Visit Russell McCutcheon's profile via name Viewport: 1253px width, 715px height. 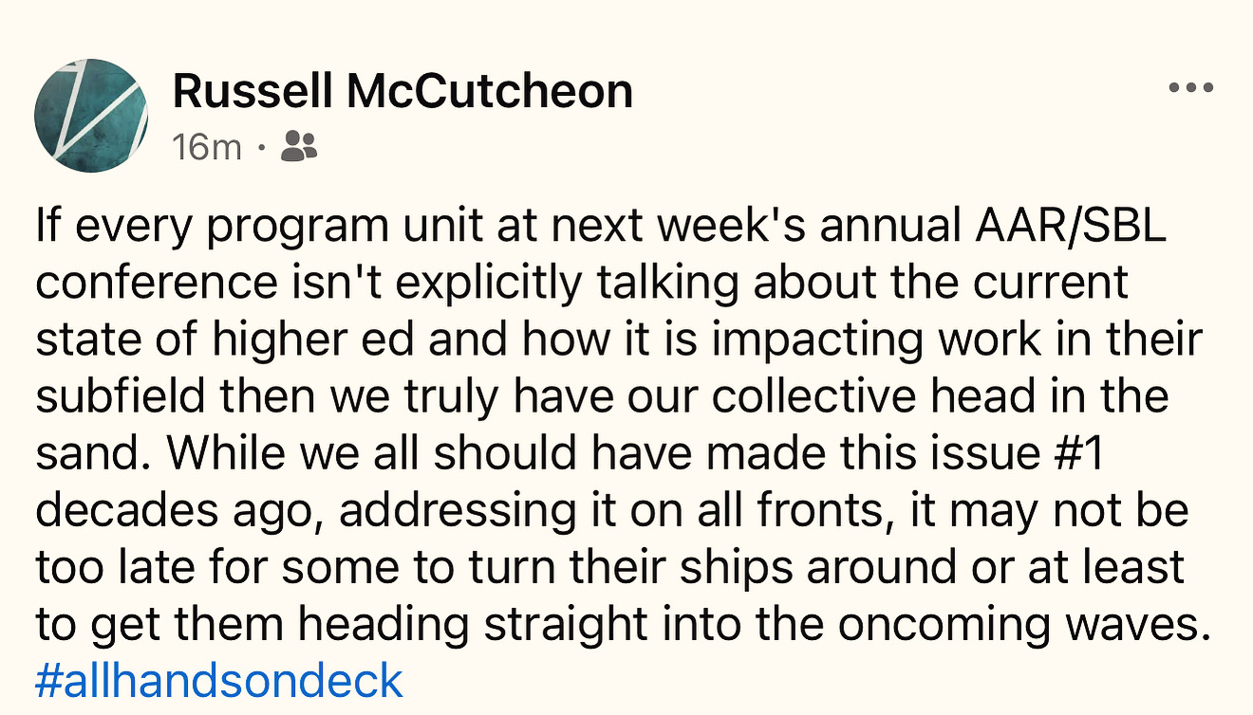point(402,92)
